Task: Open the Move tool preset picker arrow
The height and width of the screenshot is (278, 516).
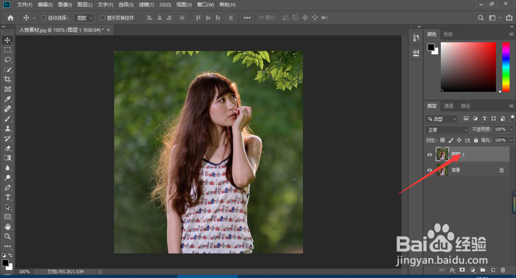Action: coord(34,18)
